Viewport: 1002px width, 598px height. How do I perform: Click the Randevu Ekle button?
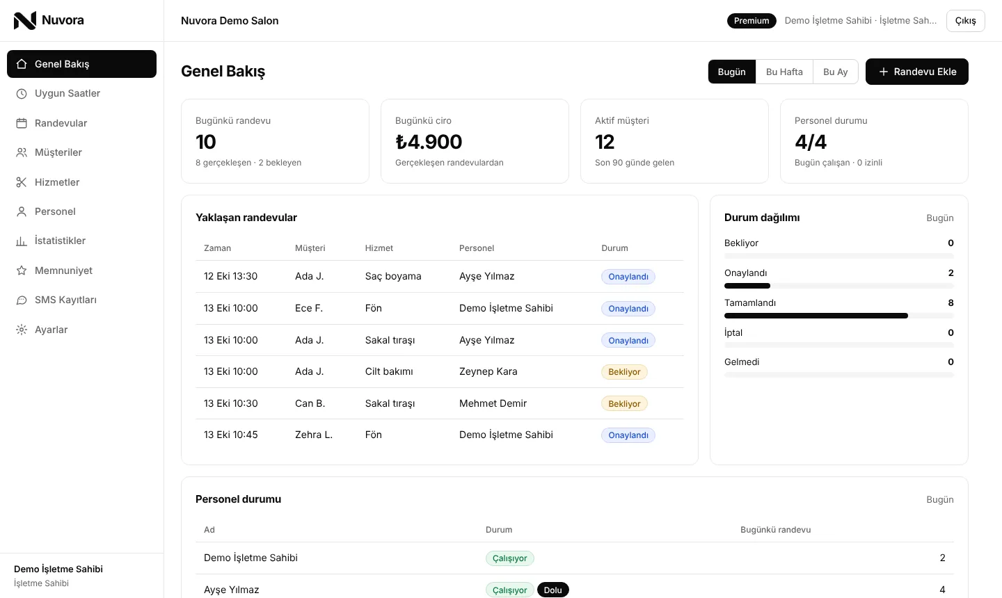917,72
